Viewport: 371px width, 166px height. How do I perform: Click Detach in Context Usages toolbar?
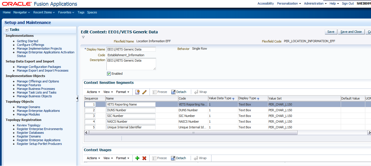click(178, 158)
